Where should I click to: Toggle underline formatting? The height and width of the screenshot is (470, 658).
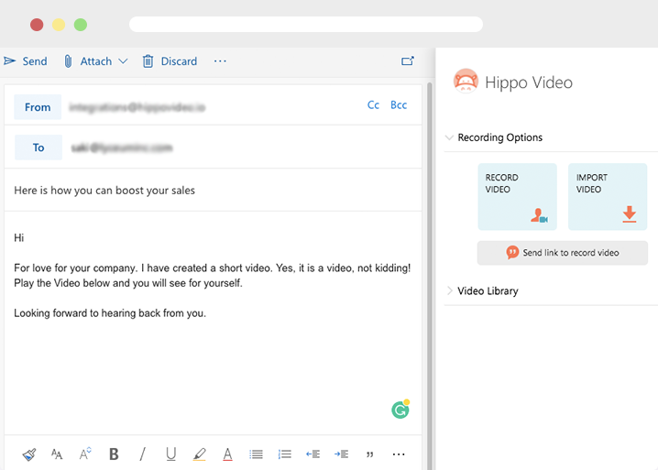(170, 454)
